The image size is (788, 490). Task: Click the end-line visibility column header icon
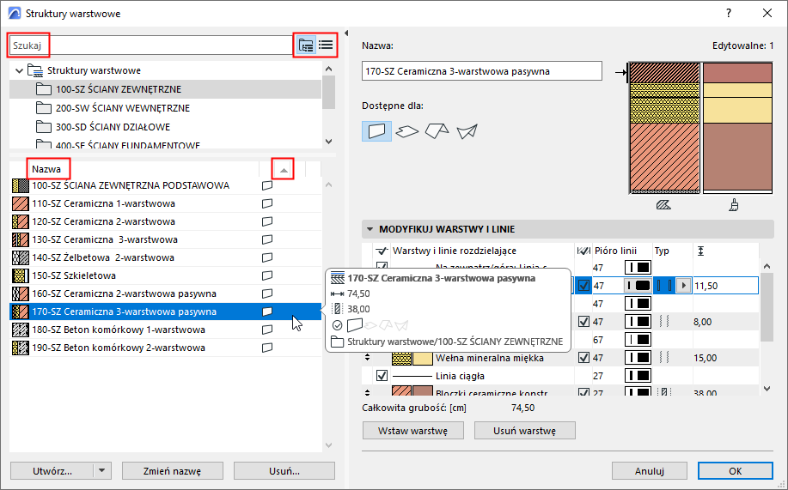pos(583,251)
